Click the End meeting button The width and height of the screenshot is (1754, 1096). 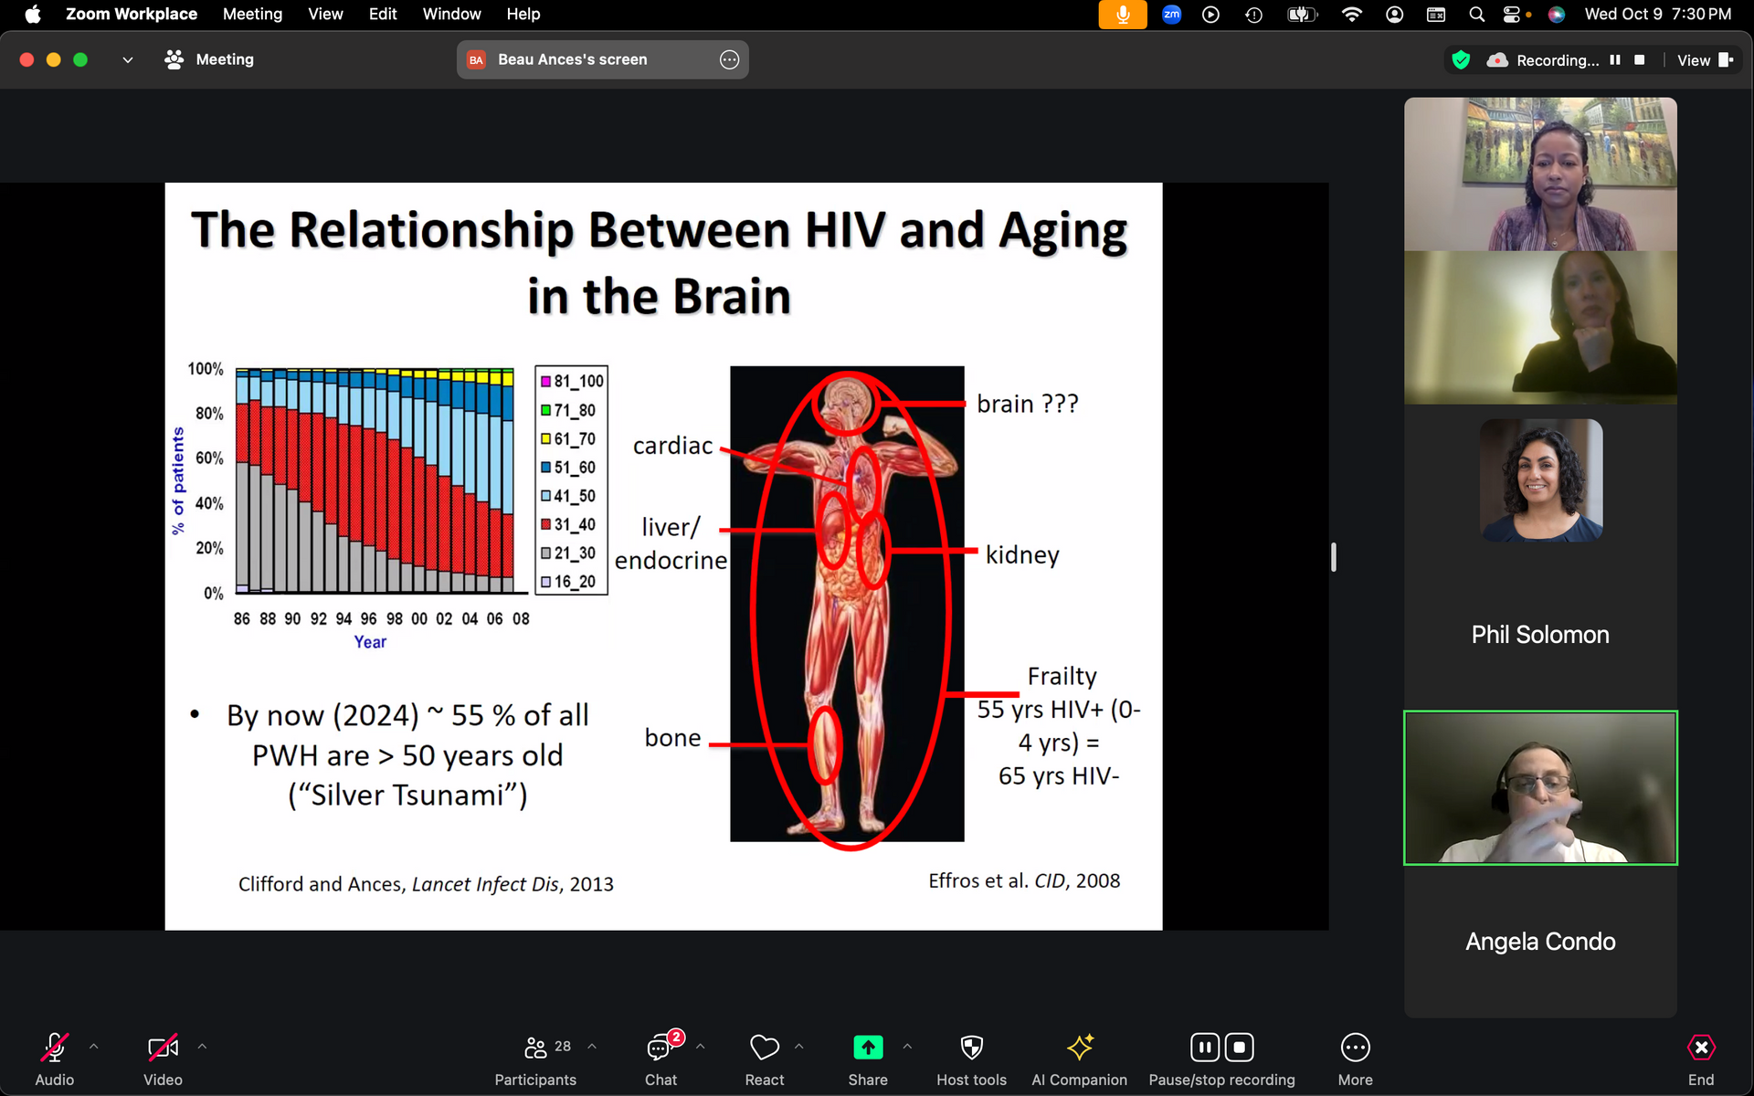point(1700,1048)
